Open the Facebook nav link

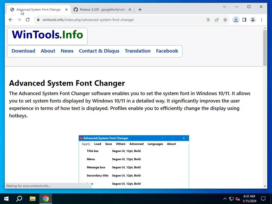coord(167,51)
